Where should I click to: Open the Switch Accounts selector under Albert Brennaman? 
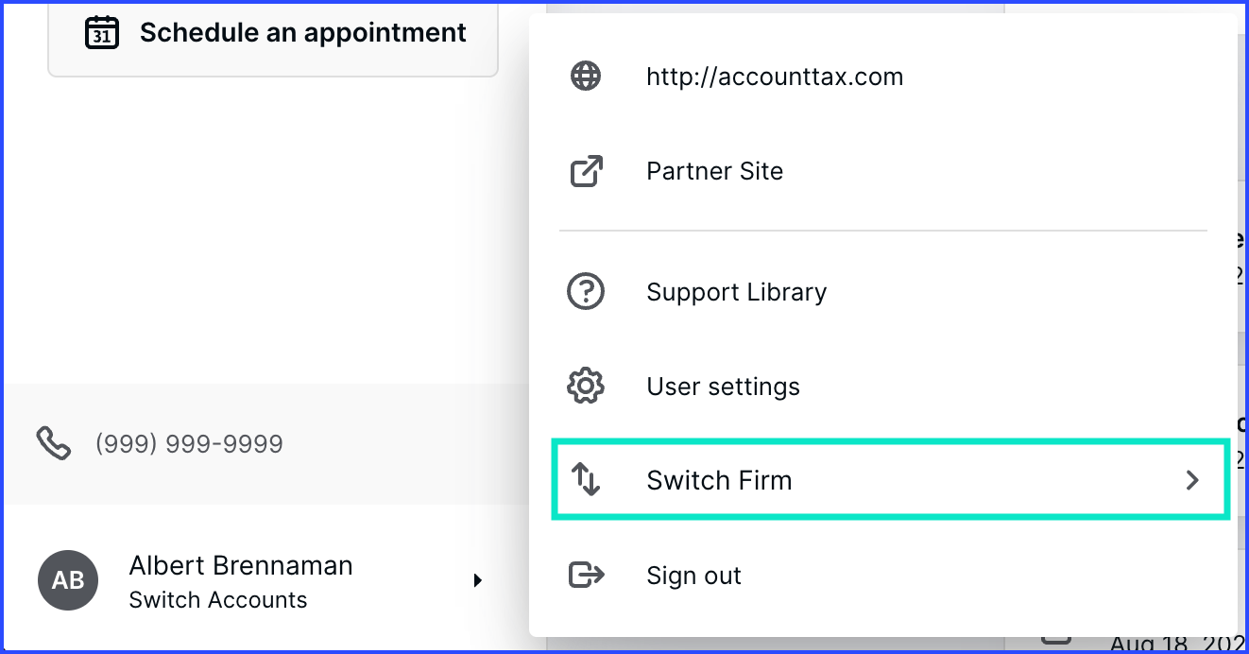pyautogui.click(x=218, y=600)
